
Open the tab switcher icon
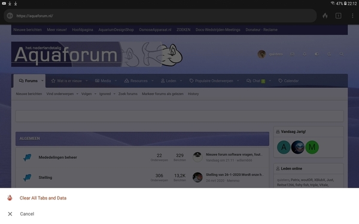(339, 16)
